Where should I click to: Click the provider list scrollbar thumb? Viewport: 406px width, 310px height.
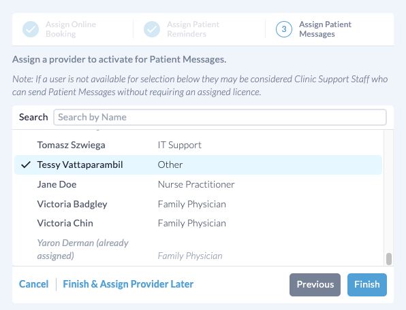[389, 259]
